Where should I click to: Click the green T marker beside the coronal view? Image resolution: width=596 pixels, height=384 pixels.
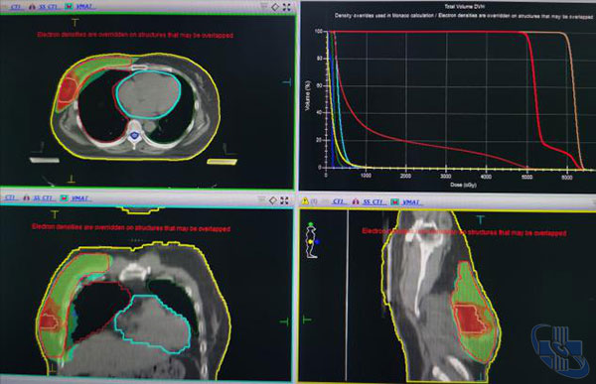click(x=284, y=321)
